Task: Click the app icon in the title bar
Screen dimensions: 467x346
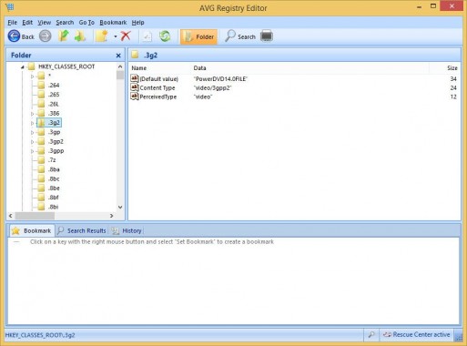Action: 9,6
